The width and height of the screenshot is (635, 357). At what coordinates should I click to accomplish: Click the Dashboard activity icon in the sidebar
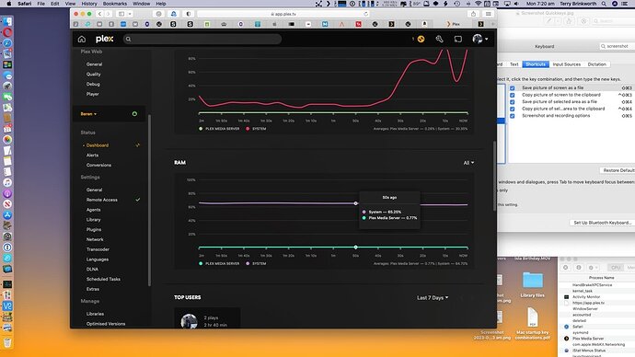click(138, 144)
